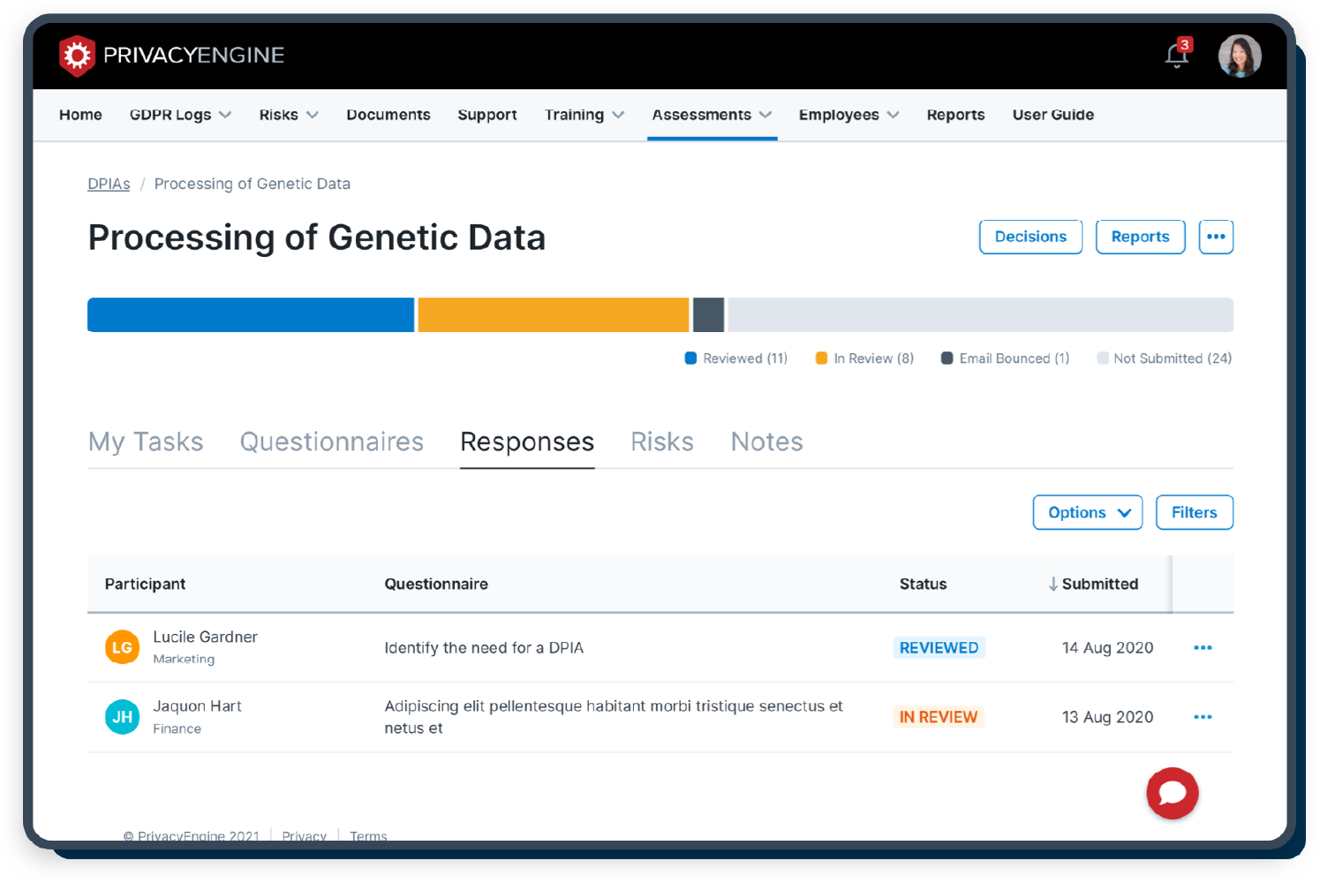This screenshot has width=1320, height=883.
Task: Open row actions for Jaquon Hart
Action: pyautogui.click(x=1203, y=717)
